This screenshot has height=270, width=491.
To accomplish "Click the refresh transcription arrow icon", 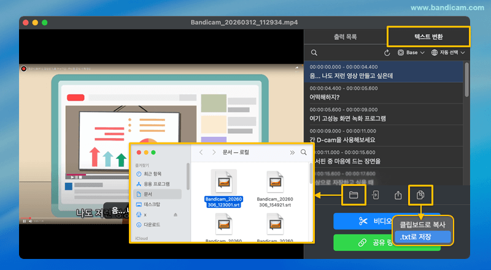I will click(x=387, y=53).
